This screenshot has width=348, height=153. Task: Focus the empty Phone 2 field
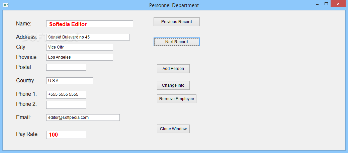(x=66, y=104)
